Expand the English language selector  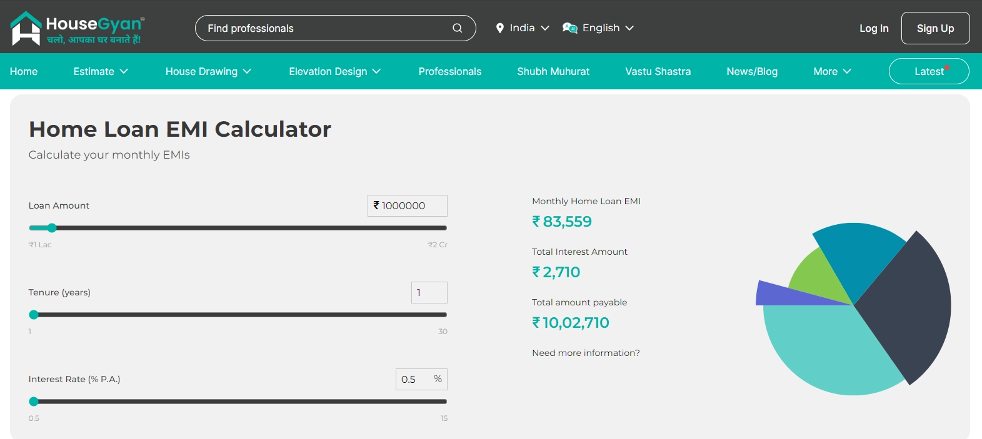(607, 28)
